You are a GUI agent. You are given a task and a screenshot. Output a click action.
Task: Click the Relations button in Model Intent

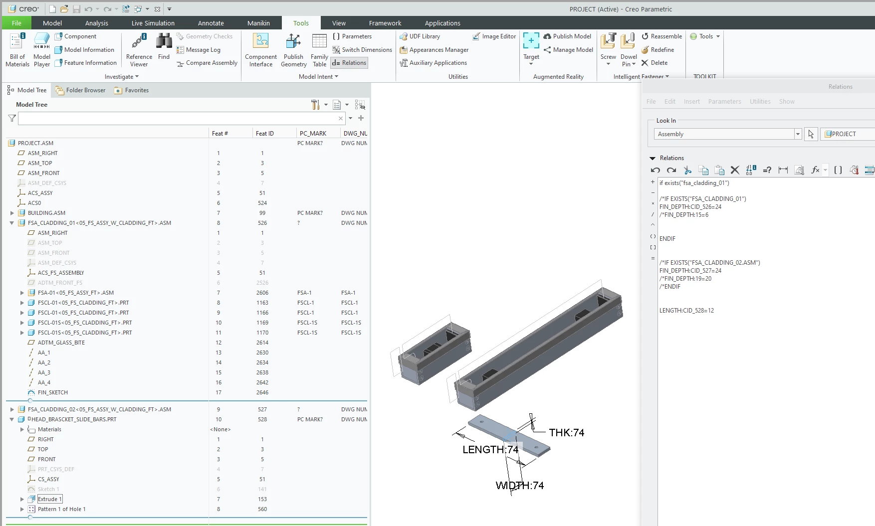pos(349,63)
